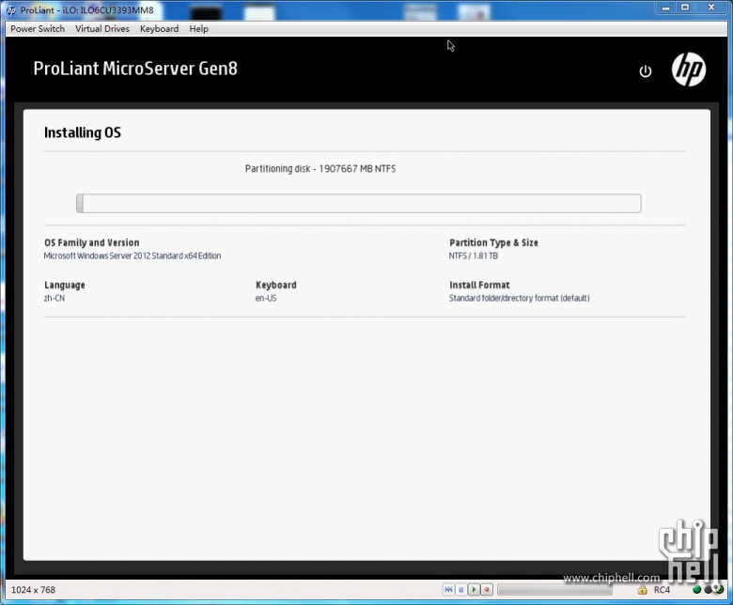Image resolution: width=733 pixels, height=605 pixels.
Task: Close the iLO console window
Action: [x=711, y=8]
